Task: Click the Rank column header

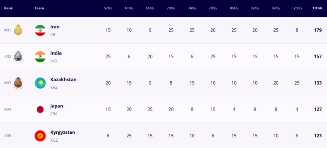Action: coord(8,8)
